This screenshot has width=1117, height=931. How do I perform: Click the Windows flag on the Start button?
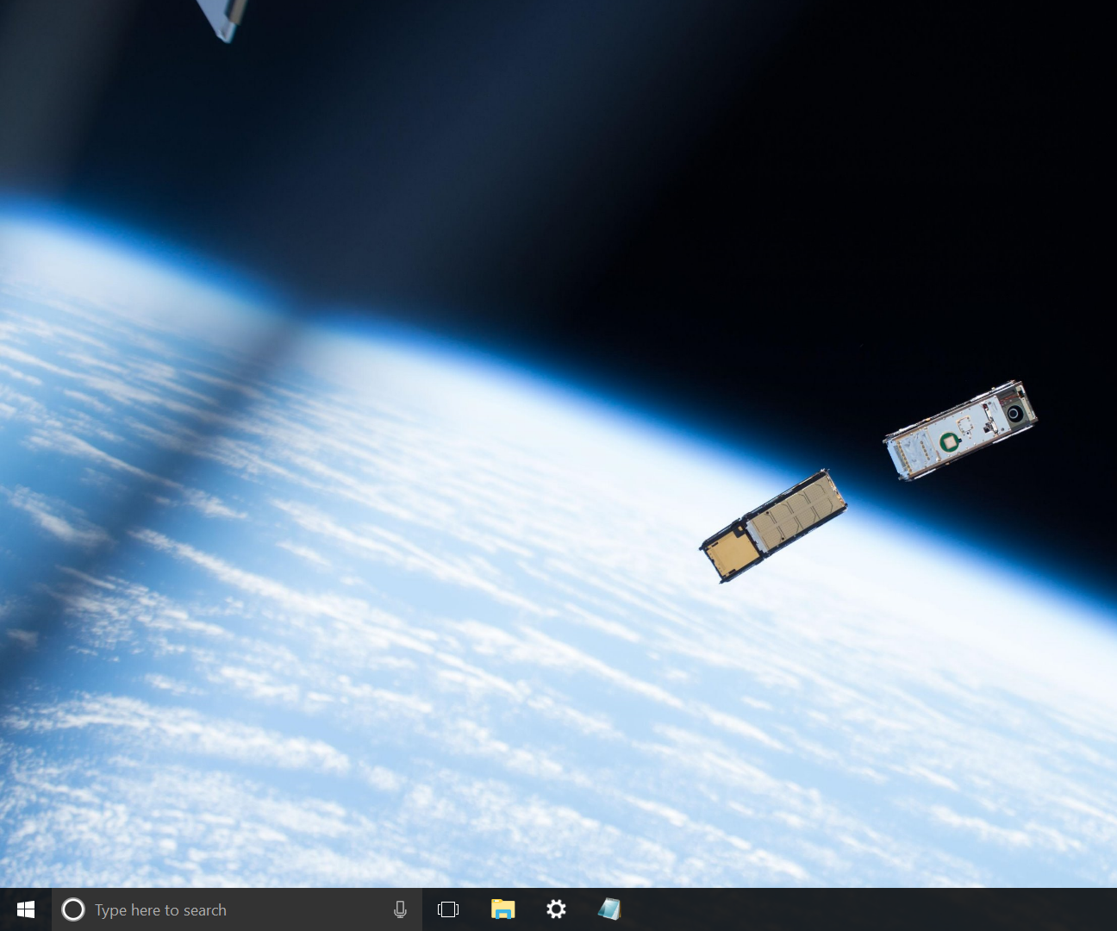tap(25, 909)
